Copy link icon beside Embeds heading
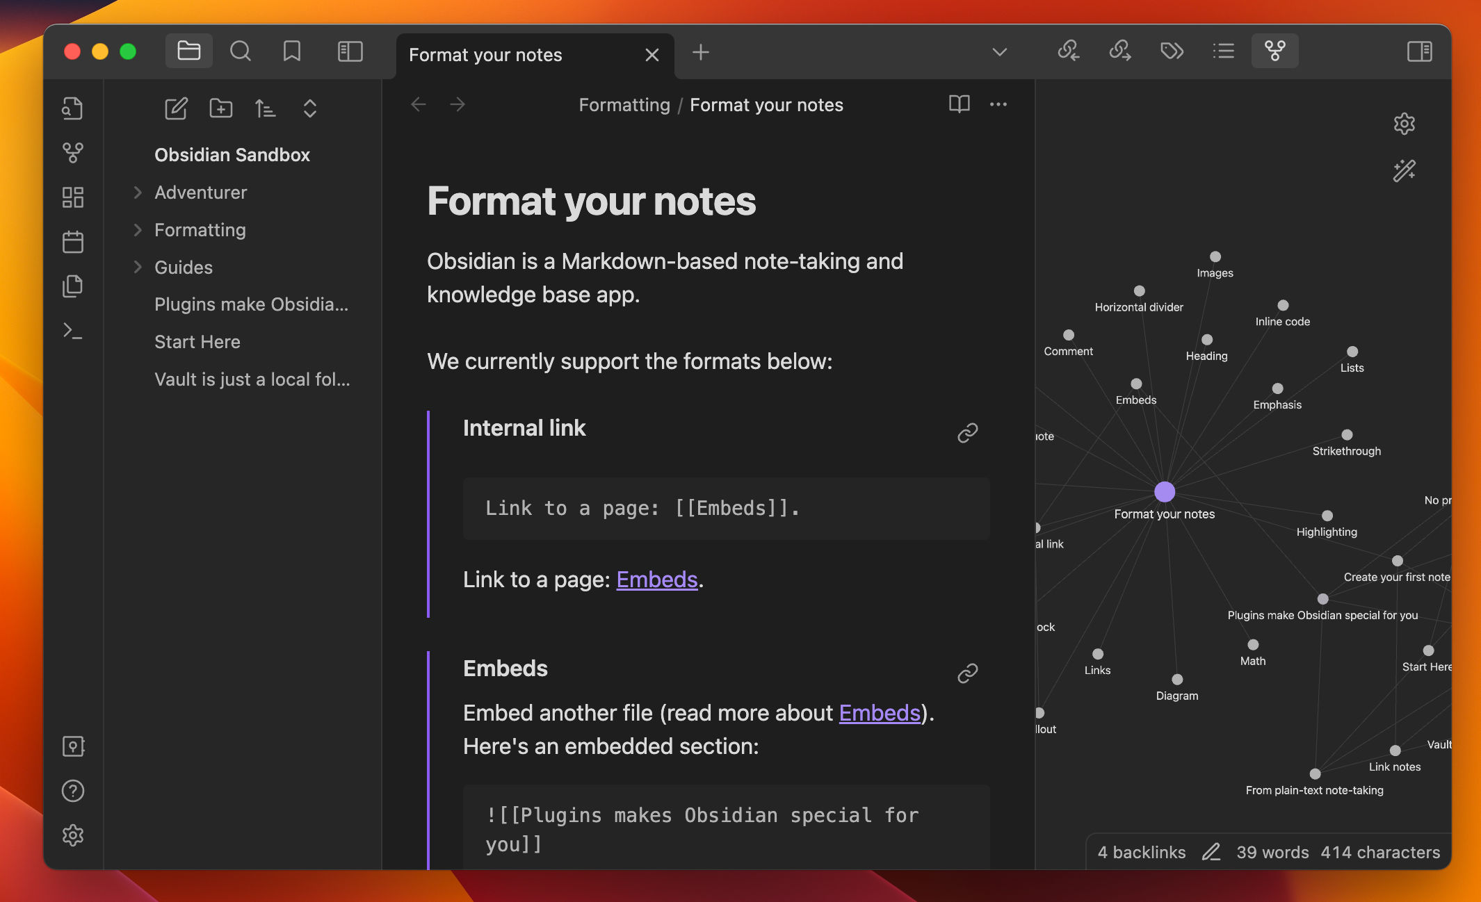Viewport: 1481px width, 902px height. coord(968,673)
